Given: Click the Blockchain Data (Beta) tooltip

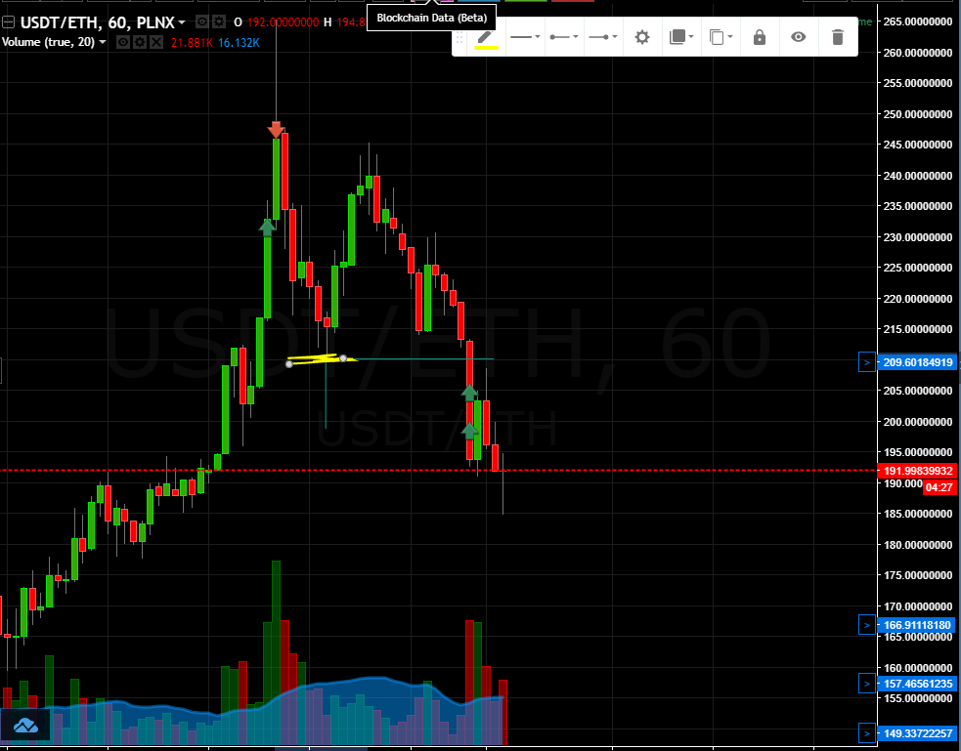Looking at the screenshot, I should [431, 18].
